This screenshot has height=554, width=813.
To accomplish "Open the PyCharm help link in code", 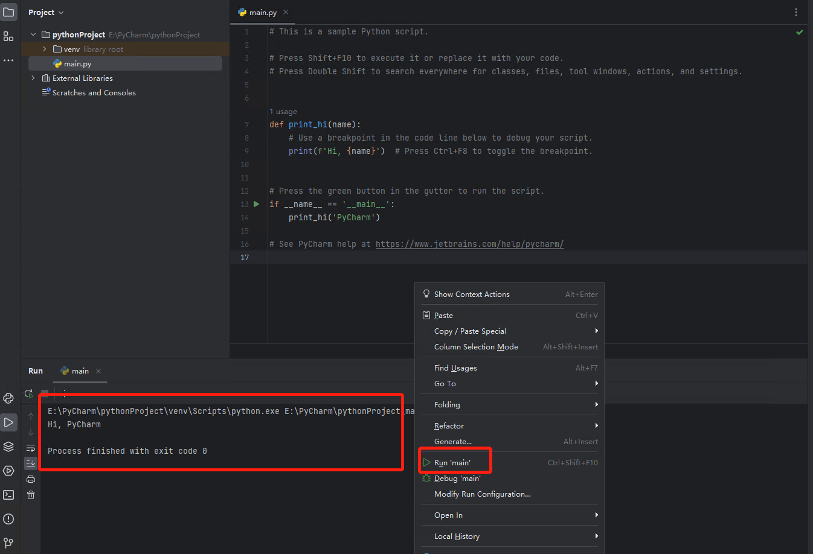I will tap(469, 244).
